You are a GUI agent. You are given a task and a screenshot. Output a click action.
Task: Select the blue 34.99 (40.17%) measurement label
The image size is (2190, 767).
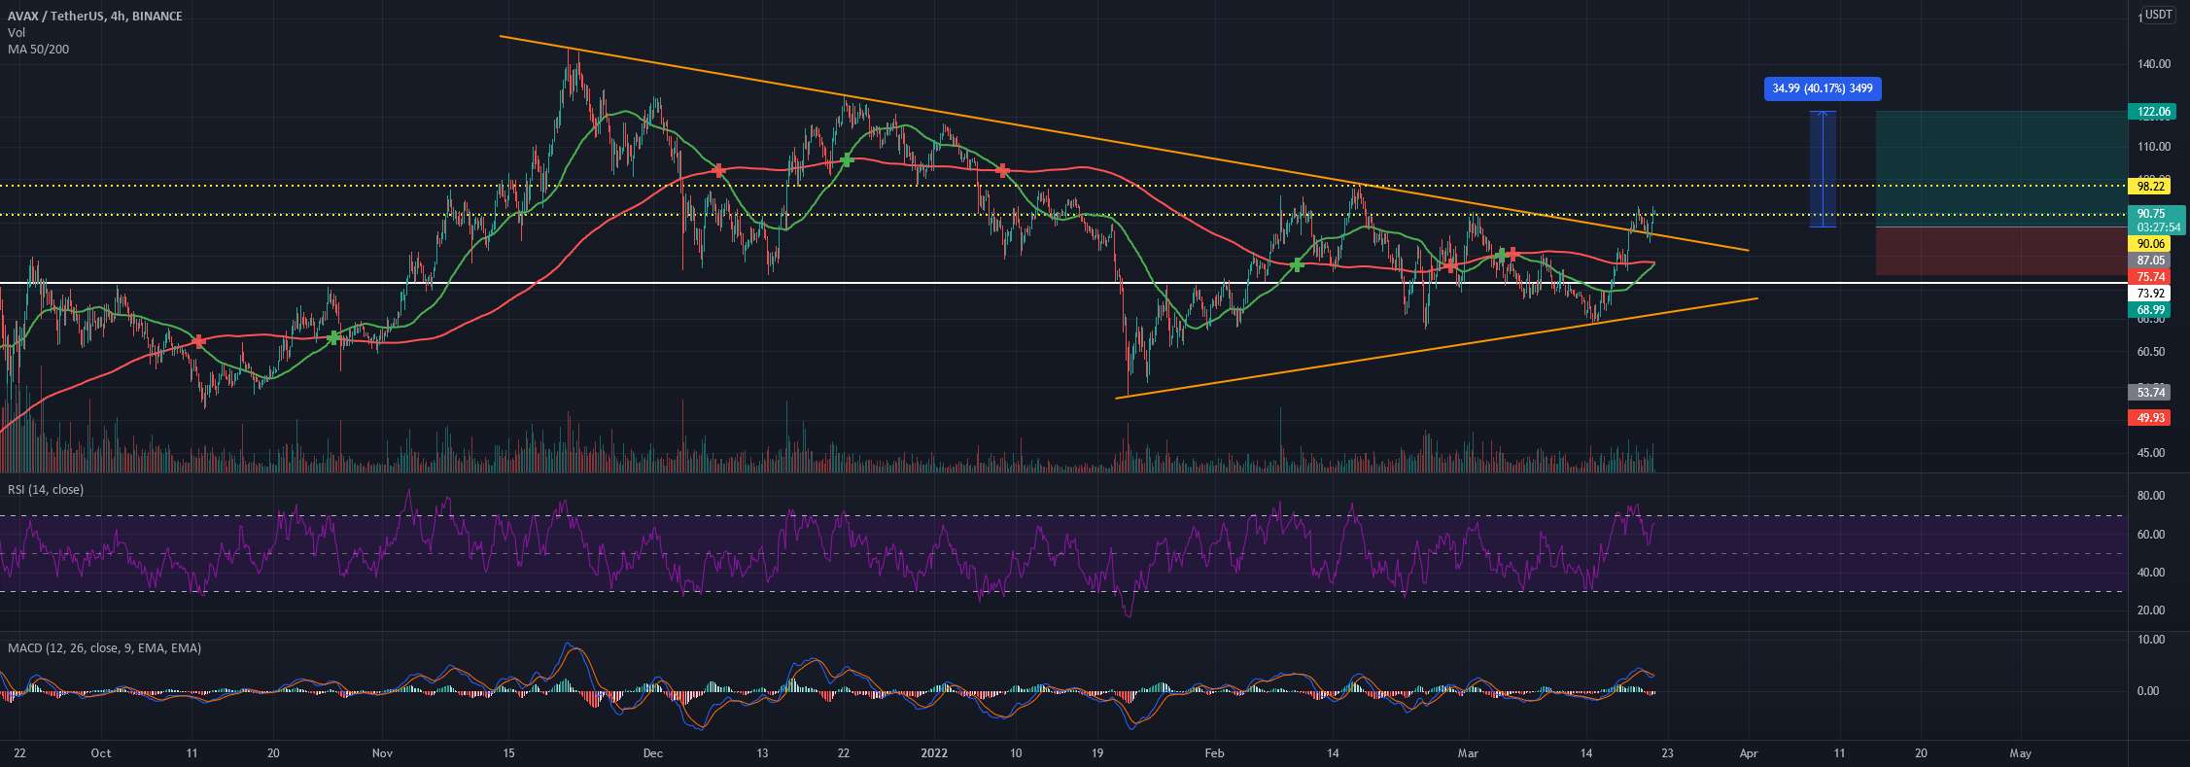click(x=1823, y=89)
